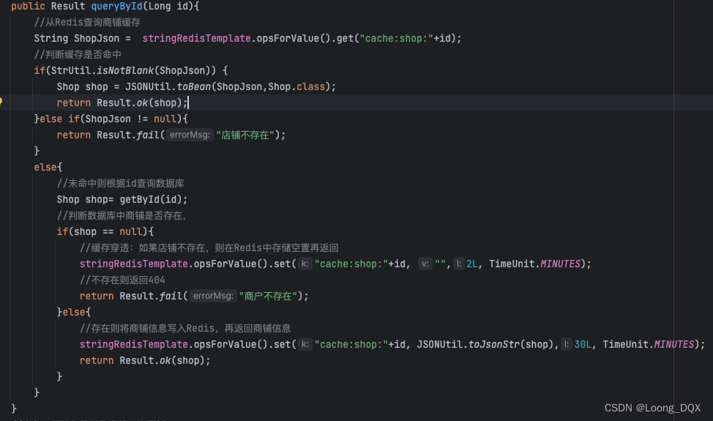
Task: Click "String ShopJson" variable declaration
Action: coord(76,38)
